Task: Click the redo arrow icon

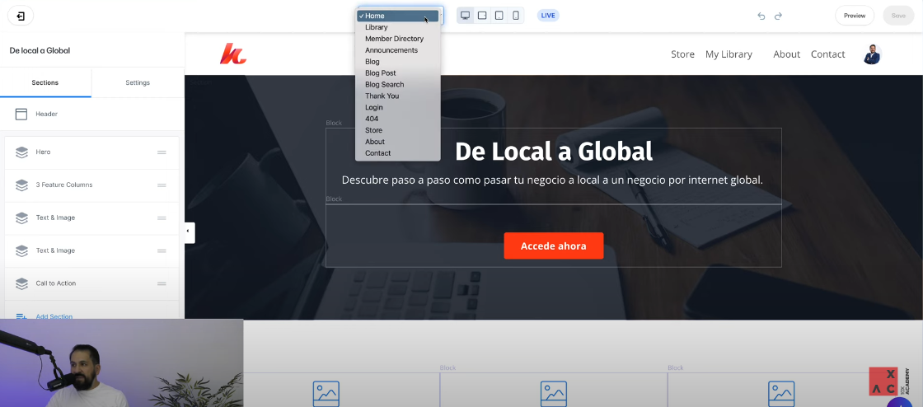Action: click(x=778, y=16)
